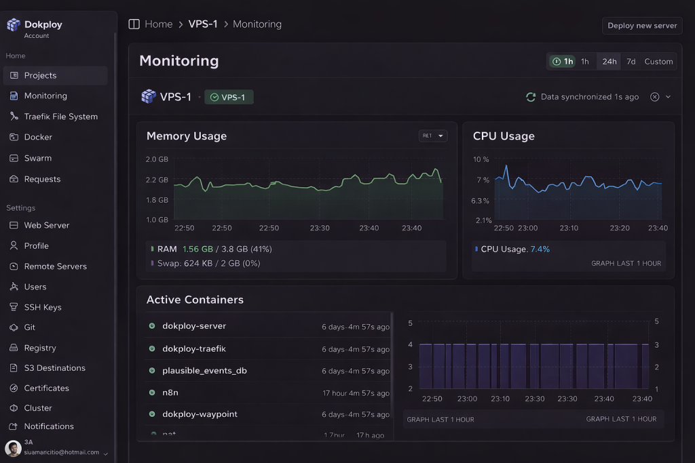Click the Deploy new server button
The width and height of the screenshot is (695, 463).
pyautogui.click(x=642, y=26)
